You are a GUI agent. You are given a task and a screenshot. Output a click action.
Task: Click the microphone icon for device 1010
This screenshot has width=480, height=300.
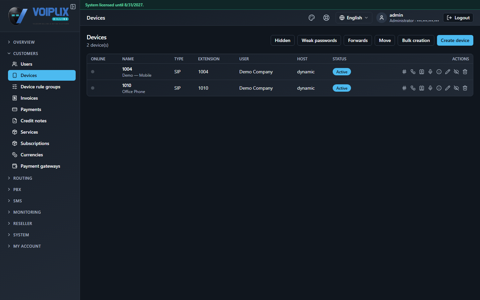(x=430, y=88)
